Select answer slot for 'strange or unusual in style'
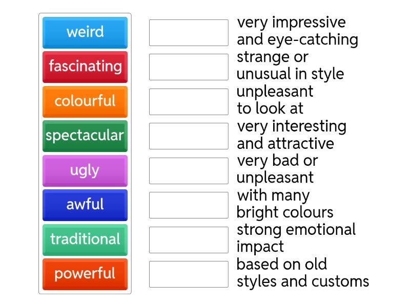Screen dimensions: 410x307 [189, 67]
